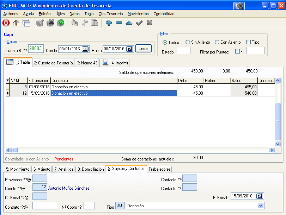Viewport: 286px width, 215px height.
Task: Cut using the scissors icon
Action: pyautogui.click(x=85, y=23)
